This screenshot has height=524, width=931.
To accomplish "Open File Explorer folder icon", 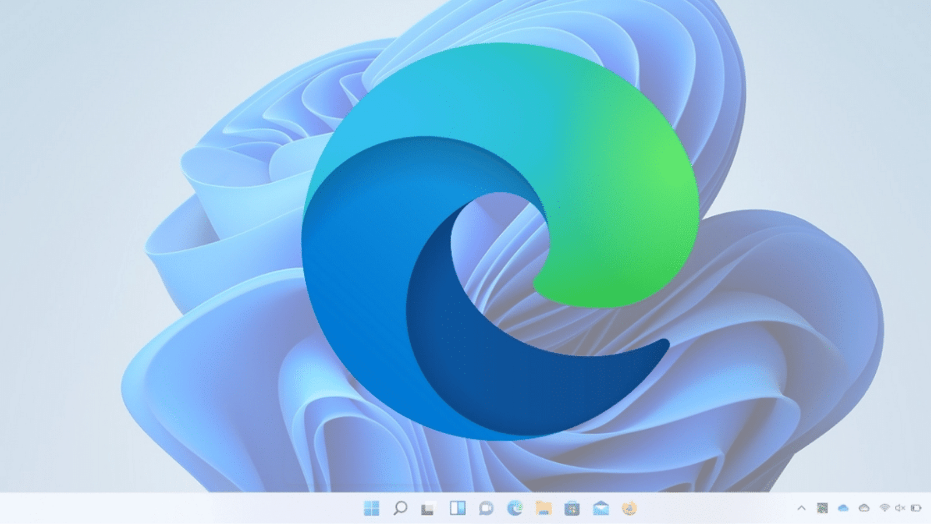I will point(543,508).
